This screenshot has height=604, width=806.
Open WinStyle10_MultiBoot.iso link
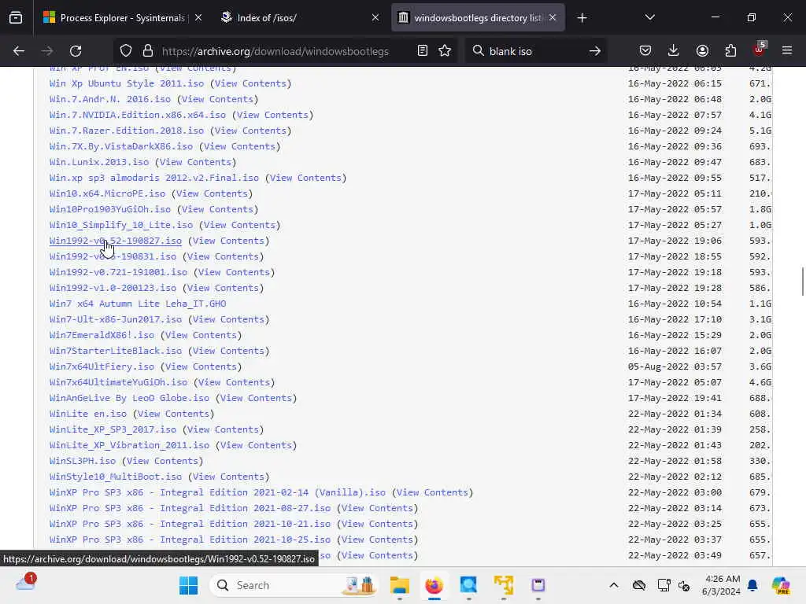click(x=116, y=477)
